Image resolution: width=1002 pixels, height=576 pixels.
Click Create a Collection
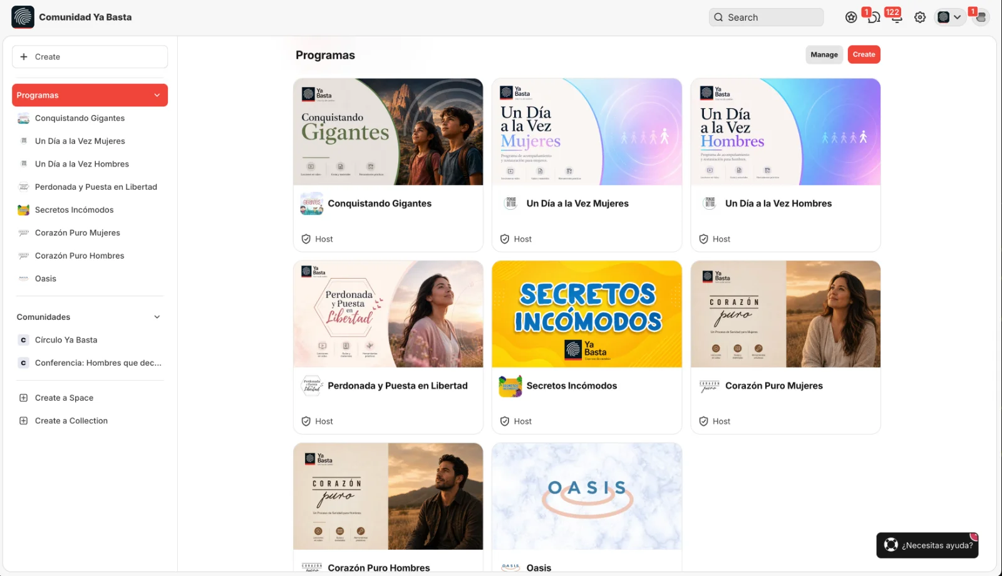(90, 421)
